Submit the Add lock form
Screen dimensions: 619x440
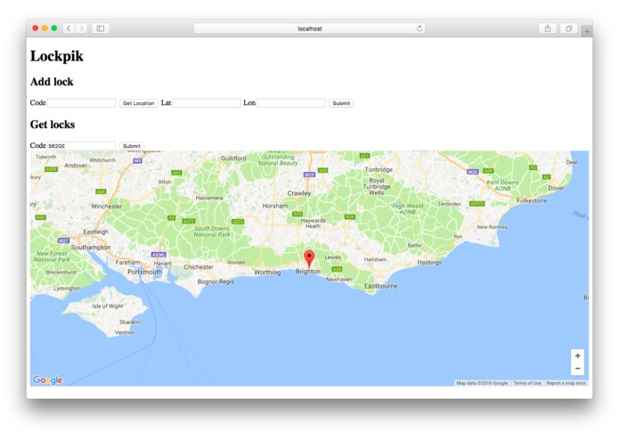point(341,103)
